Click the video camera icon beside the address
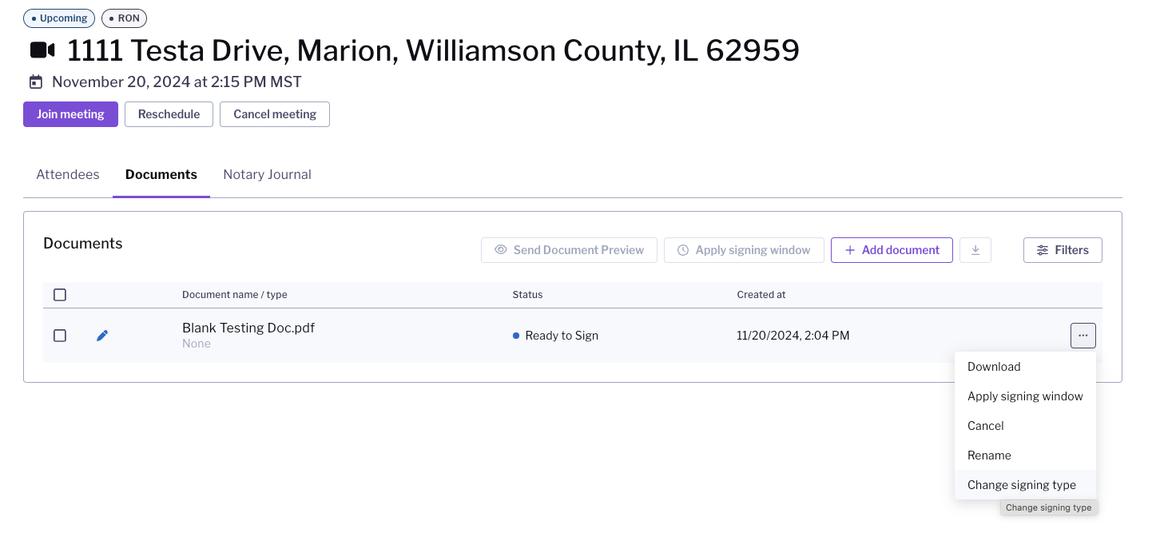 (x=42, y=50)
